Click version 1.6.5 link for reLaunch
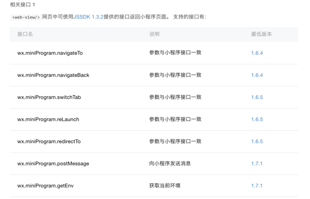This screenshot has height=199, width=310. [257, 120]
